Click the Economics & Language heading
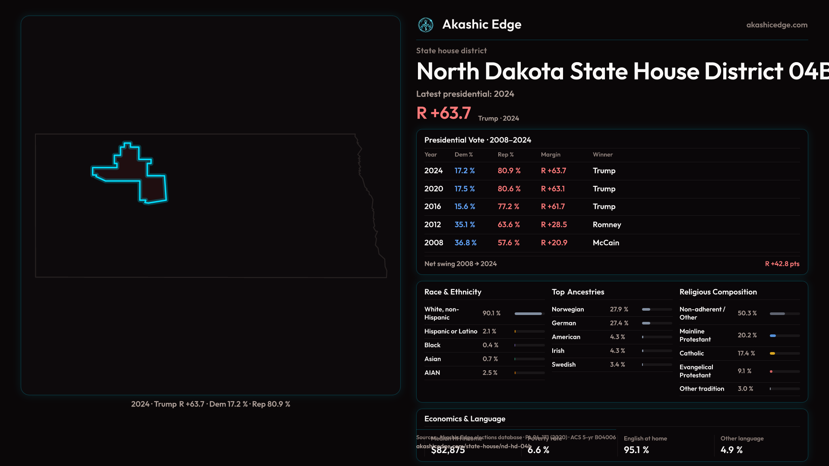 coord(465,419)
